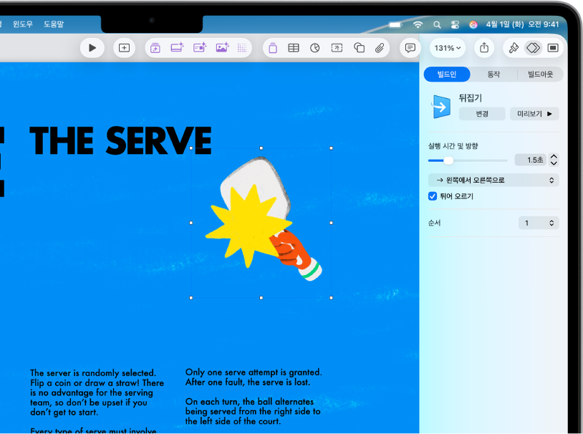
Task: Open the Share icon in toolbar
Action: pos(484,48)
